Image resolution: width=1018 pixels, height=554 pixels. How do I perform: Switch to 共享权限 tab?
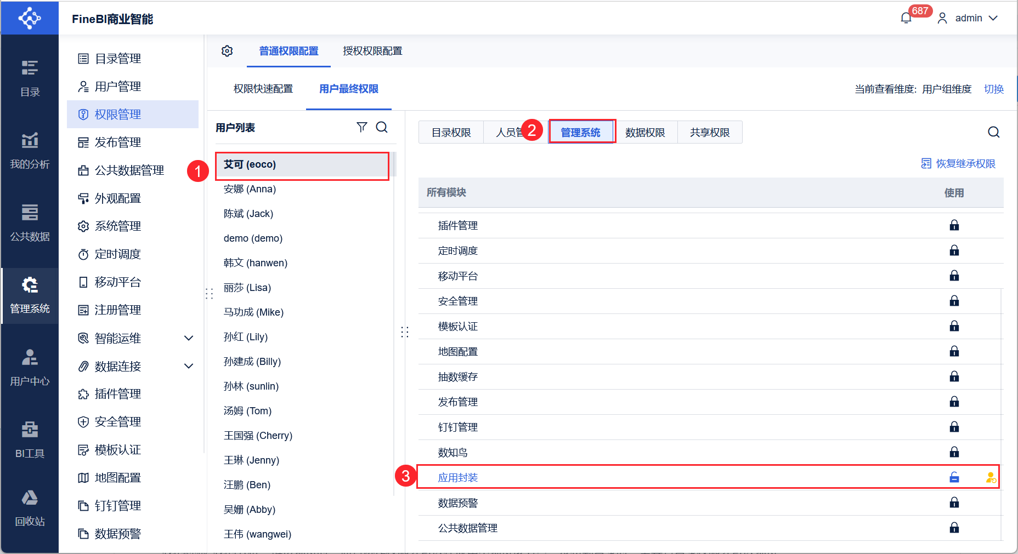pos(710,132)
